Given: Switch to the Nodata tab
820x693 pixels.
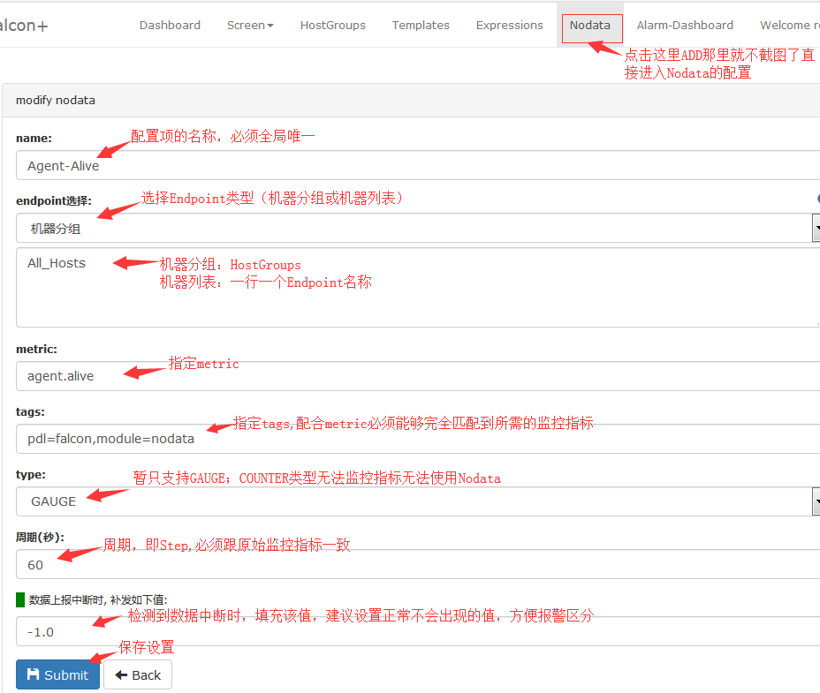Looking at the screenshot, I should [x=589, y=25].
